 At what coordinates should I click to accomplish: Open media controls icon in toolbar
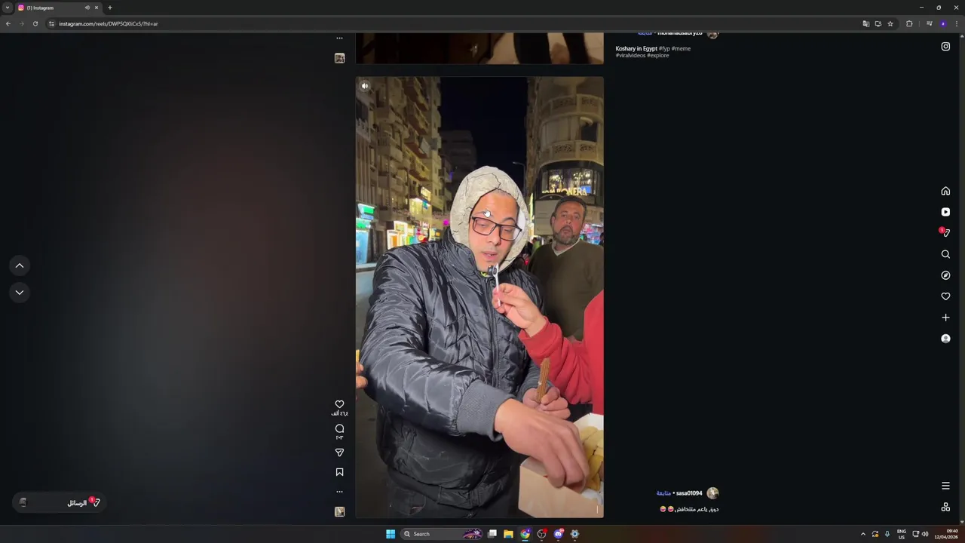point(929,23)
